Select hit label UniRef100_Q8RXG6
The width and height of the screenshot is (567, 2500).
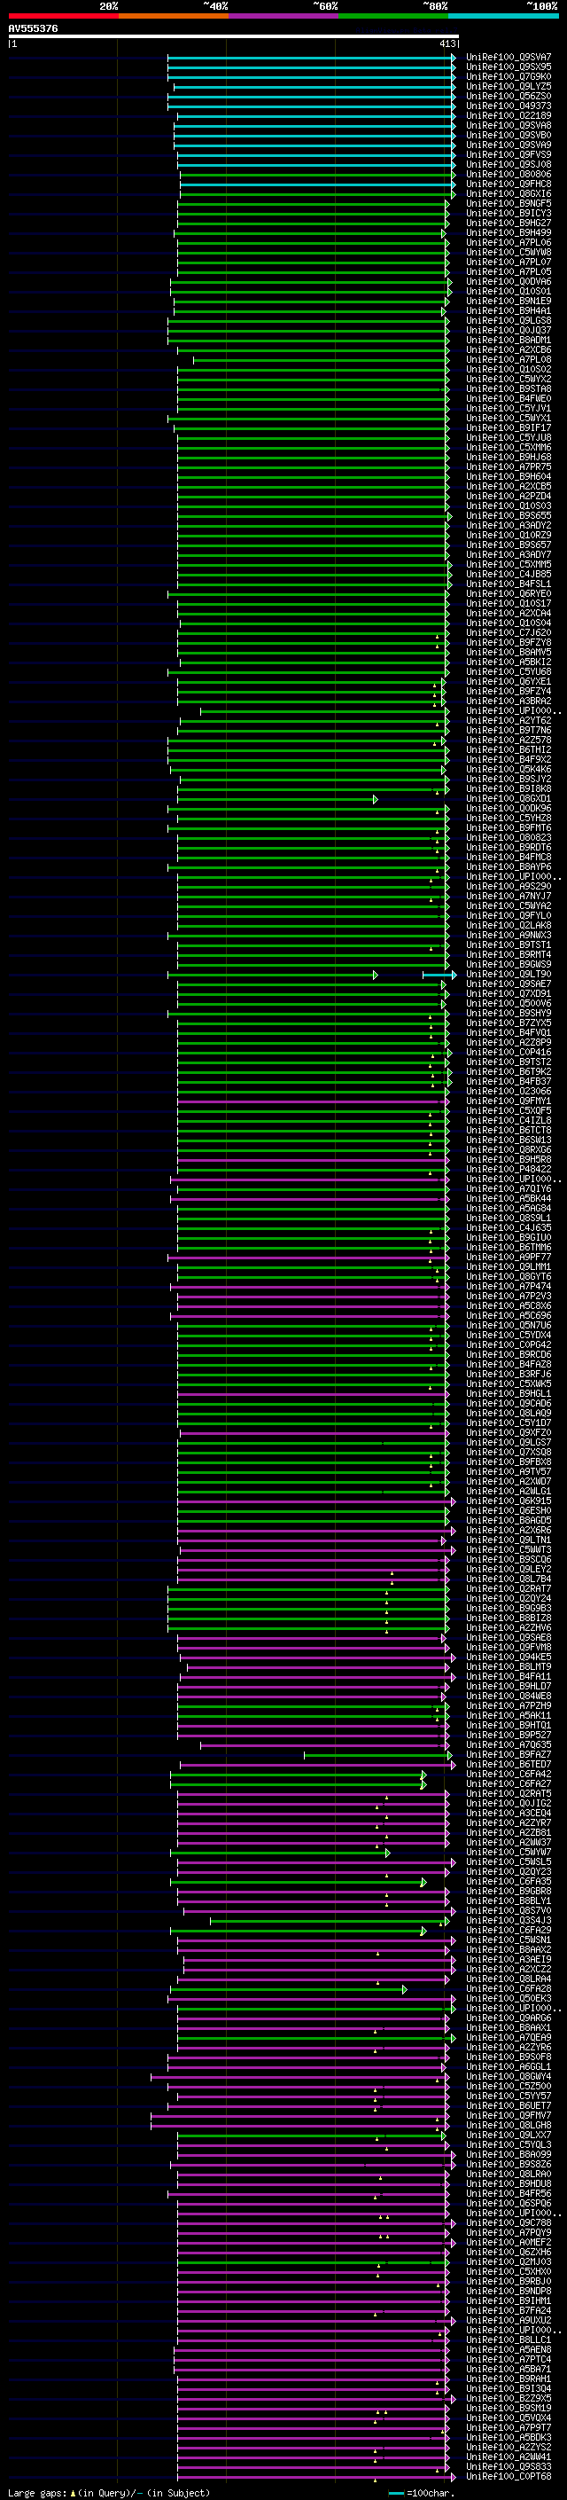coord(509,1150)
